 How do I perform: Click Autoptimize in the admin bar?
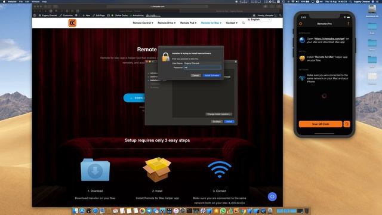[137, 16]
